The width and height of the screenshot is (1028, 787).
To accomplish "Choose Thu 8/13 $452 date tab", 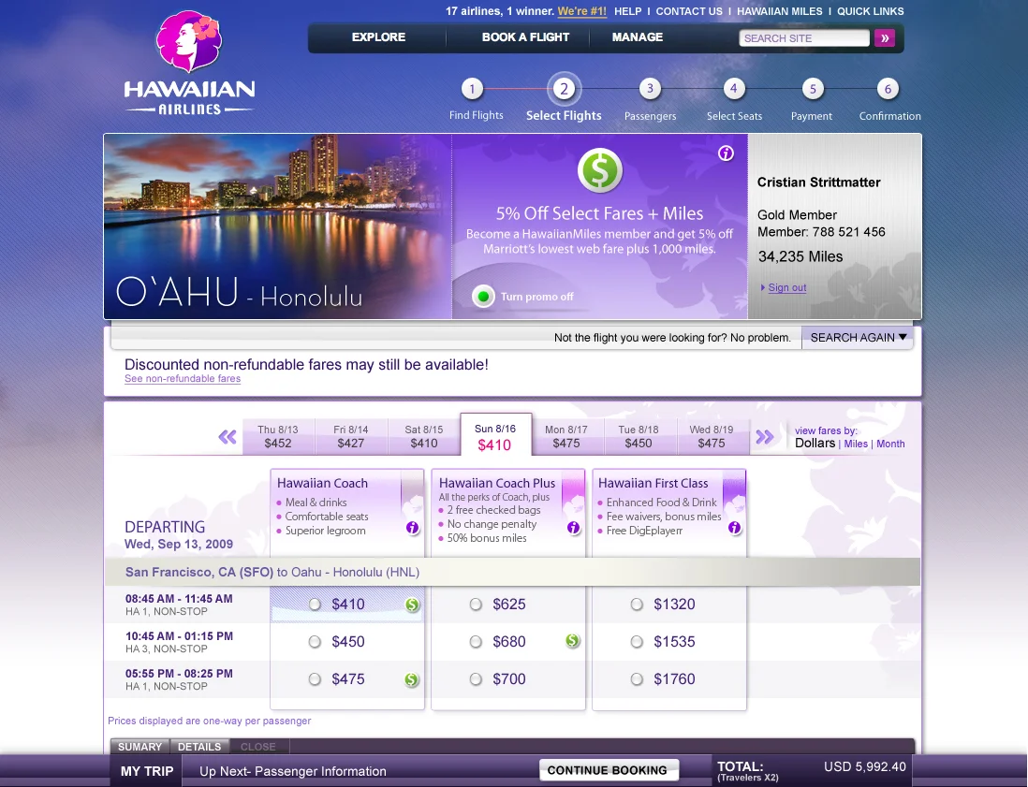I will coord(278,436).
